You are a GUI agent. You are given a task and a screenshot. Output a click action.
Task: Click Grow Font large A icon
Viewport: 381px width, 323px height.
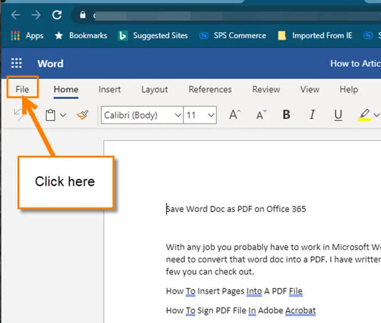[235, 115]
